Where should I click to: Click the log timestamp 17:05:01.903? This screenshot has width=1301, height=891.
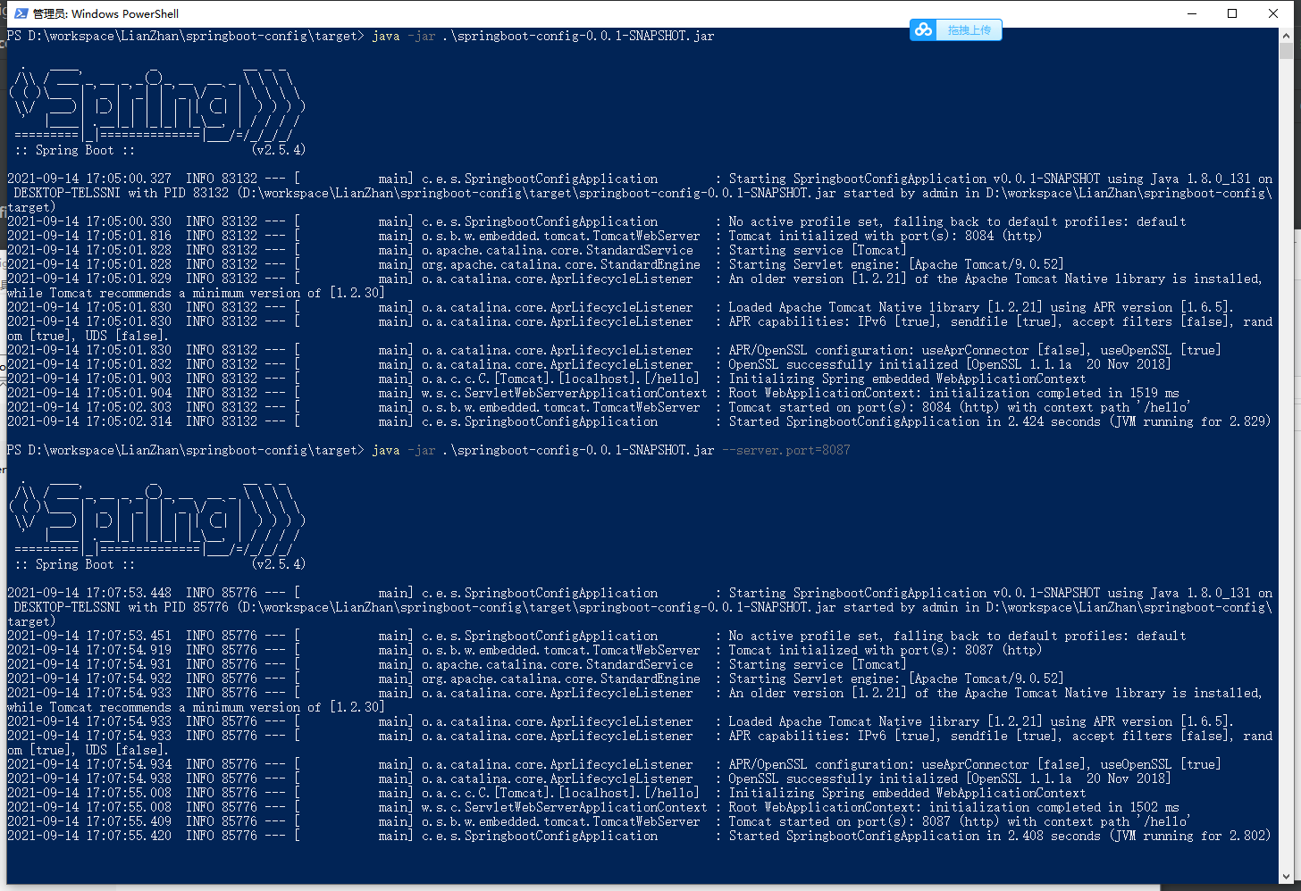coord(129,379)
